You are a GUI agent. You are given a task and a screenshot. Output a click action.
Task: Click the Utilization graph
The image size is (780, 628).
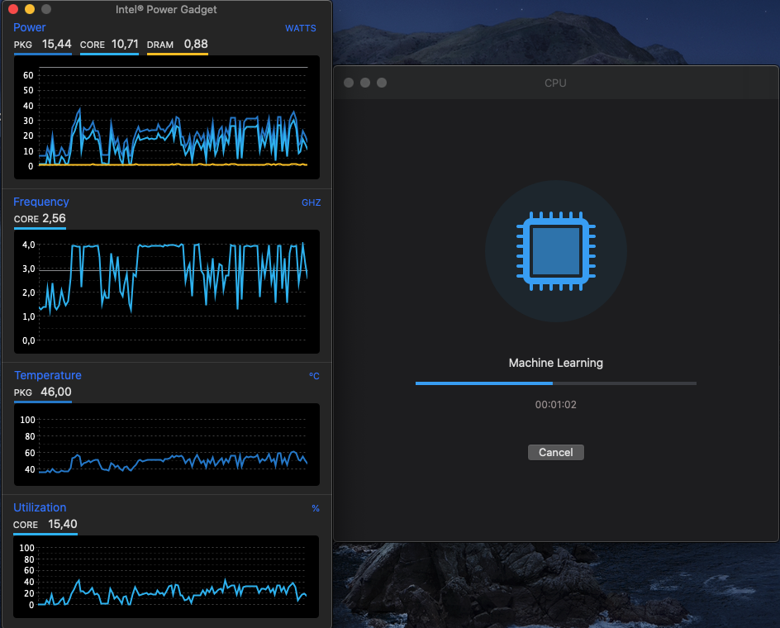pos(166,577)
